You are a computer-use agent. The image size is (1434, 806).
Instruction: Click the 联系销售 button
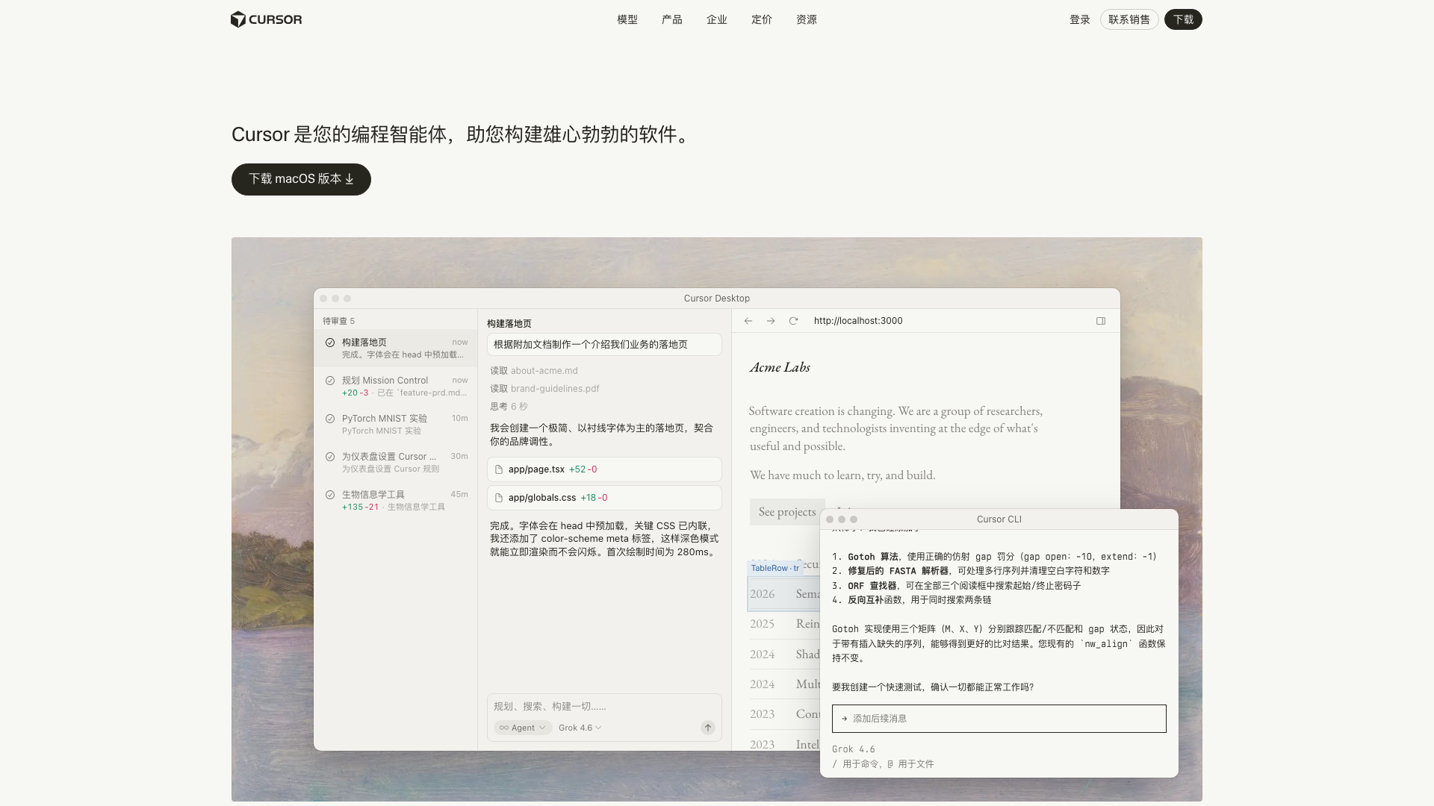1129,19
